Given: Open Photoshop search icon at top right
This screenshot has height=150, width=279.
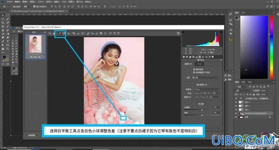Looking at the screenshot, I should point(267,6).
